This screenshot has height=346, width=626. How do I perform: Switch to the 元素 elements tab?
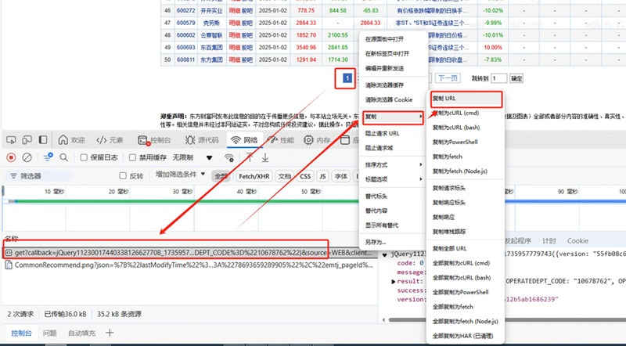(x=110, y=140)
